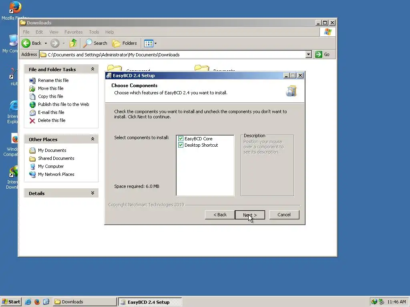410x307 pixels.
Task: Launch Firefox from Quick Launch
Action: coord(37,302)
